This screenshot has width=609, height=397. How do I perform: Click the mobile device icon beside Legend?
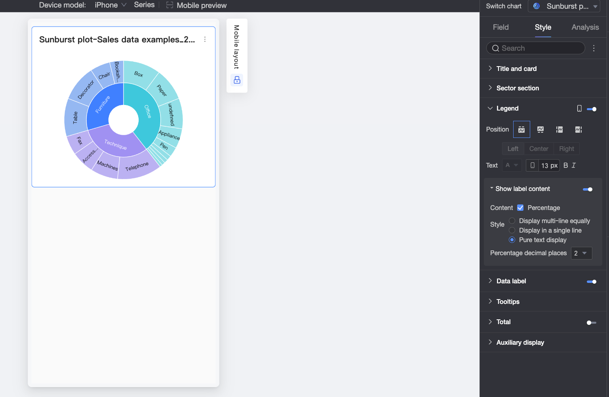pos(579,109)
